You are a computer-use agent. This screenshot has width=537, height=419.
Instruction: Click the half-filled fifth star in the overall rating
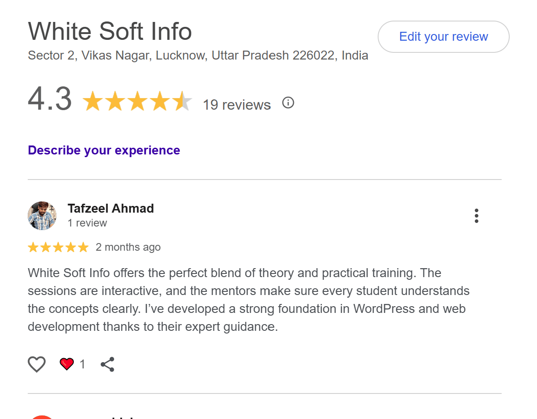pyautogui.click(x=182, y=101)
